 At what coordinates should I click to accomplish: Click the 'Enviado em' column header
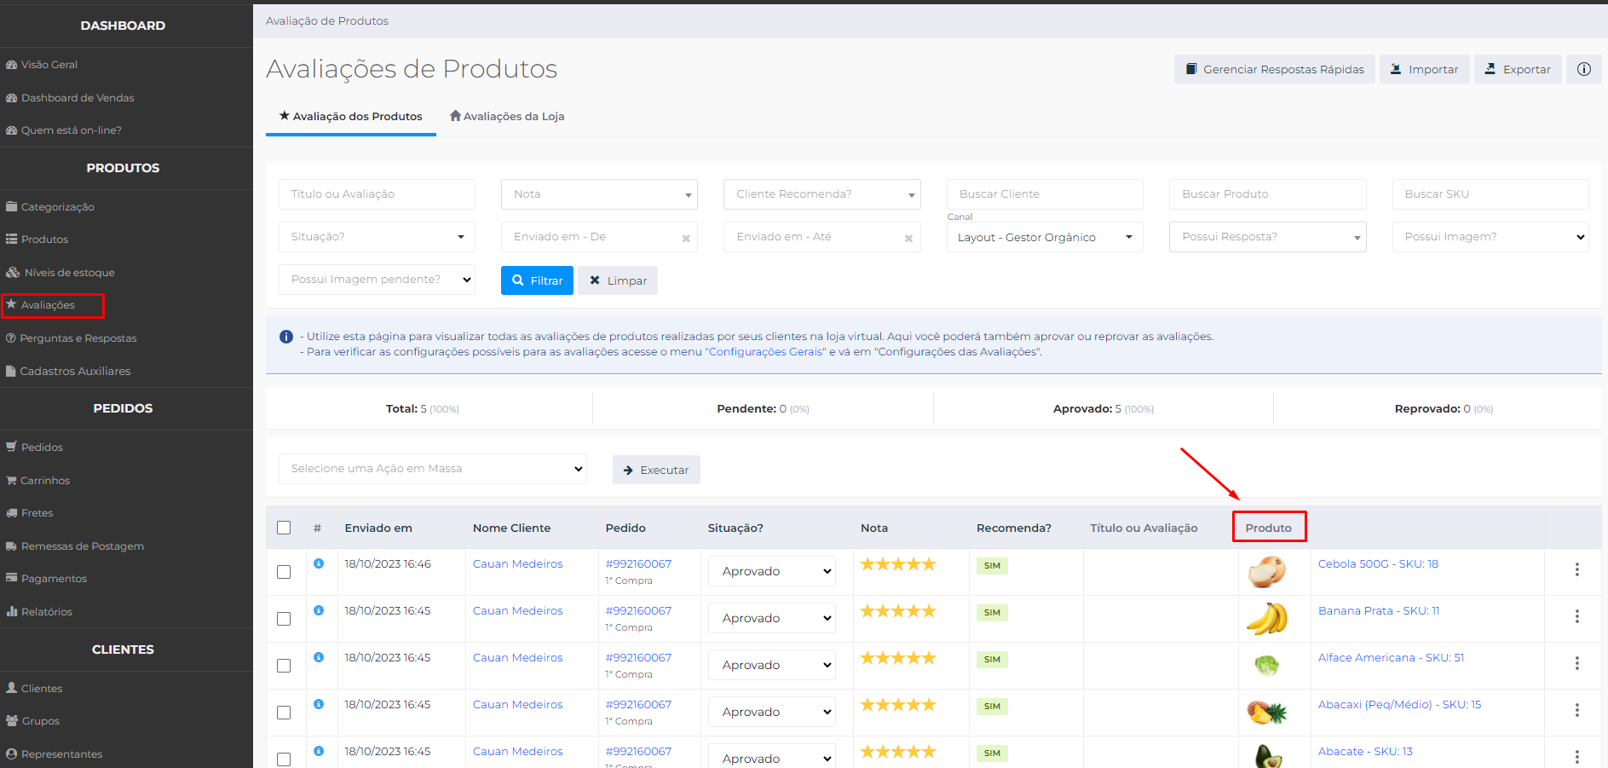[x=378, y=528]
